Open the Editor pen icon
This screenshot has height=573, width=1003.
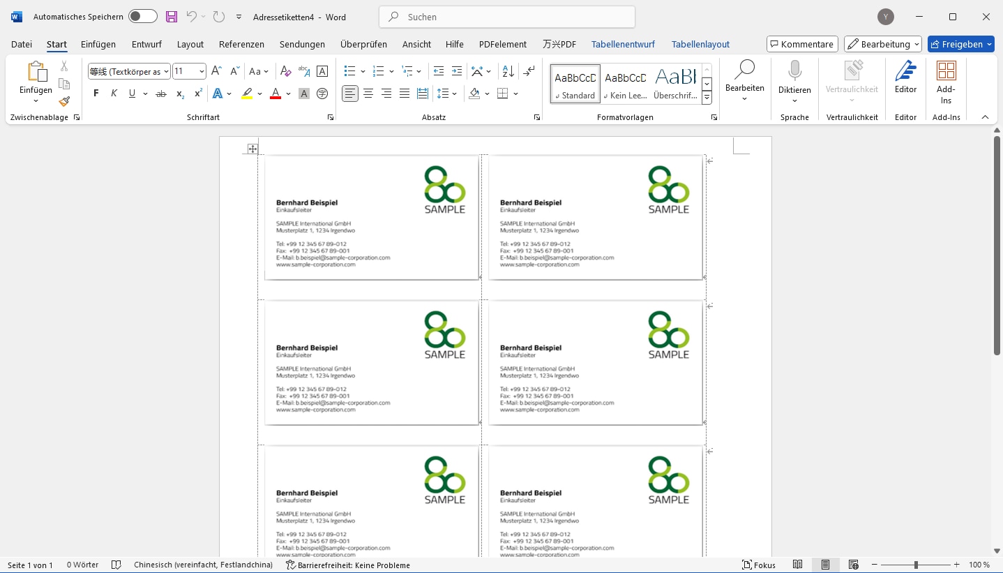click(x=905, y=71)
